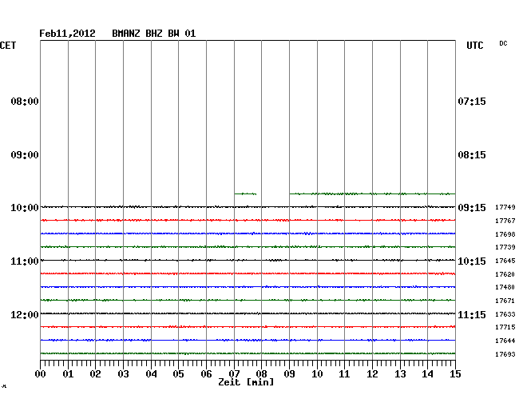This screenshot has width=519, height=395.
Task: Click minute tick label 14
Action: (x=428, y=374)
